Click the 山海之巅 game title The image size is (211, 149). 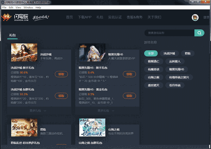click(x=114, y=129)
